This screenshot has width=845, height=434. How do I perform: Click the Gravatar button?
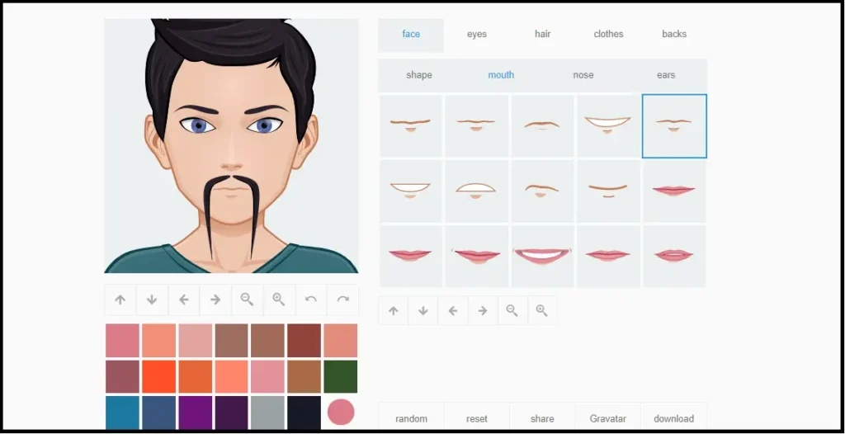(x=608, y=418)
